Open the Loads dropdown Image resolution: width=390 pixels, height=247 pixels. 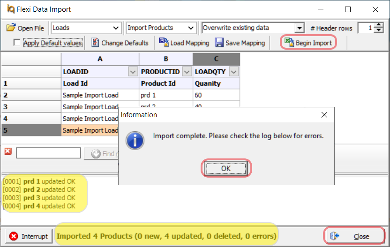[x=116, y=28]
